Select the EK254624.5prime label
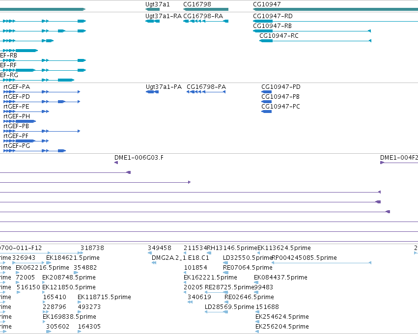This screenshot has height=334, width=418. [x=282, y=317]
